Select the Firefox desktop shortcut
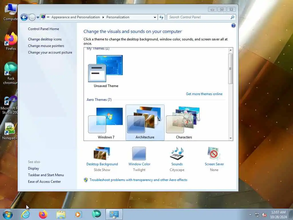 11,42
